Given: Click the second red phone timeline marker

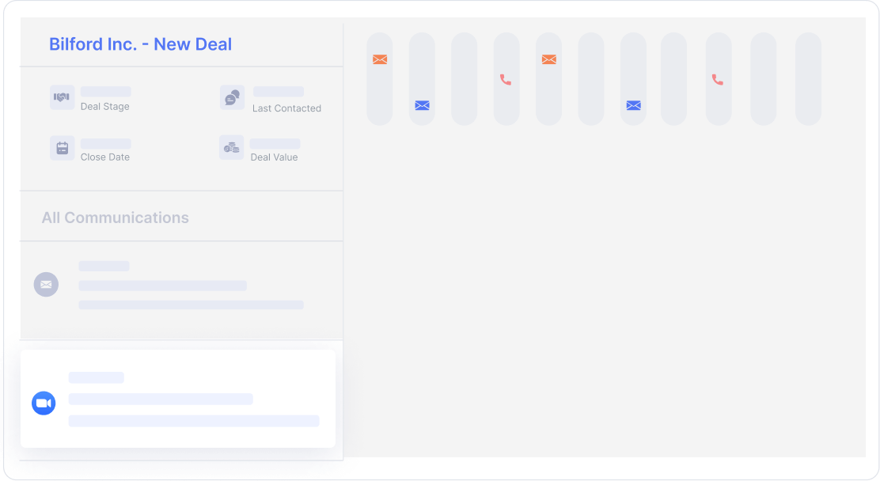Looking at the screenshot, I should (x=718, y=80).
